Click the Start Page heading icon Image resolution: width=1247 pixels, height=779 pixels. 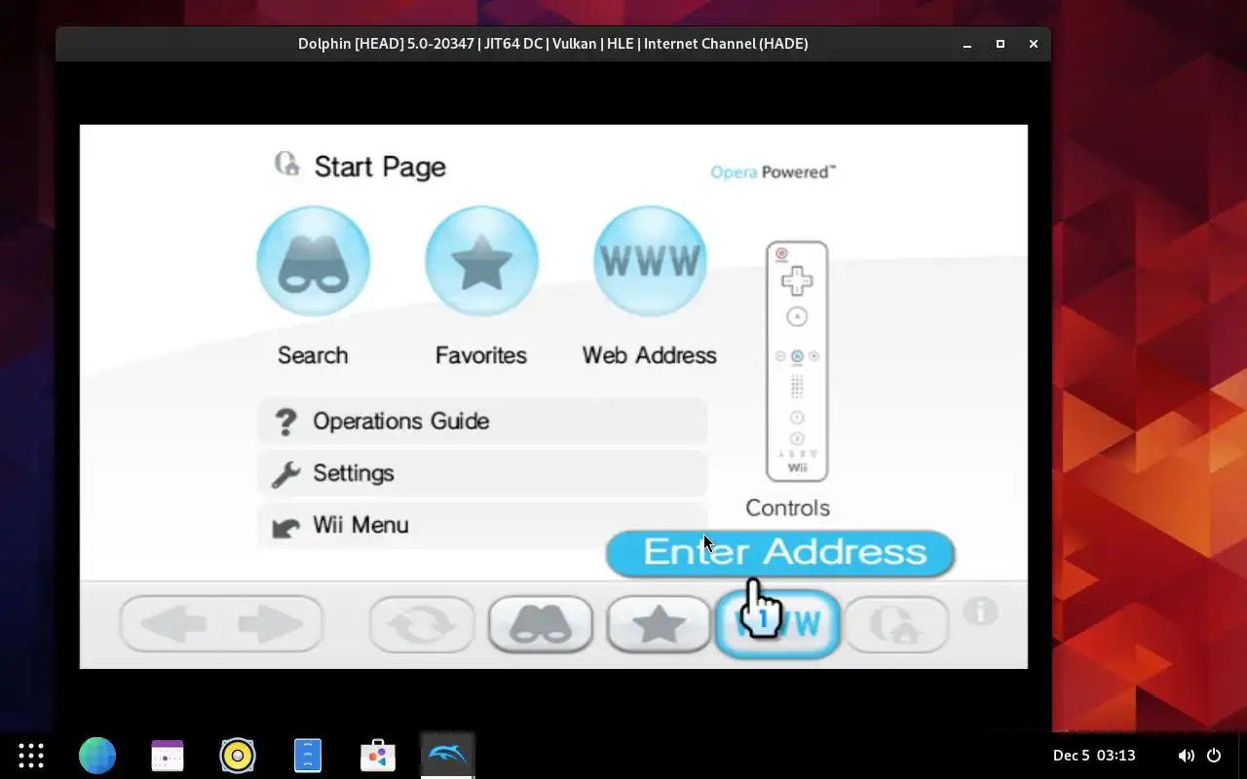tap(286, 164)
